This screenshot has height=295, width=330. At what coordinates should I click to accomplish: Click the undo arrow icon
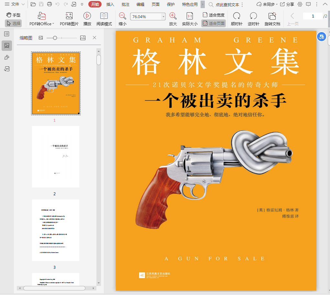(58, 4)
